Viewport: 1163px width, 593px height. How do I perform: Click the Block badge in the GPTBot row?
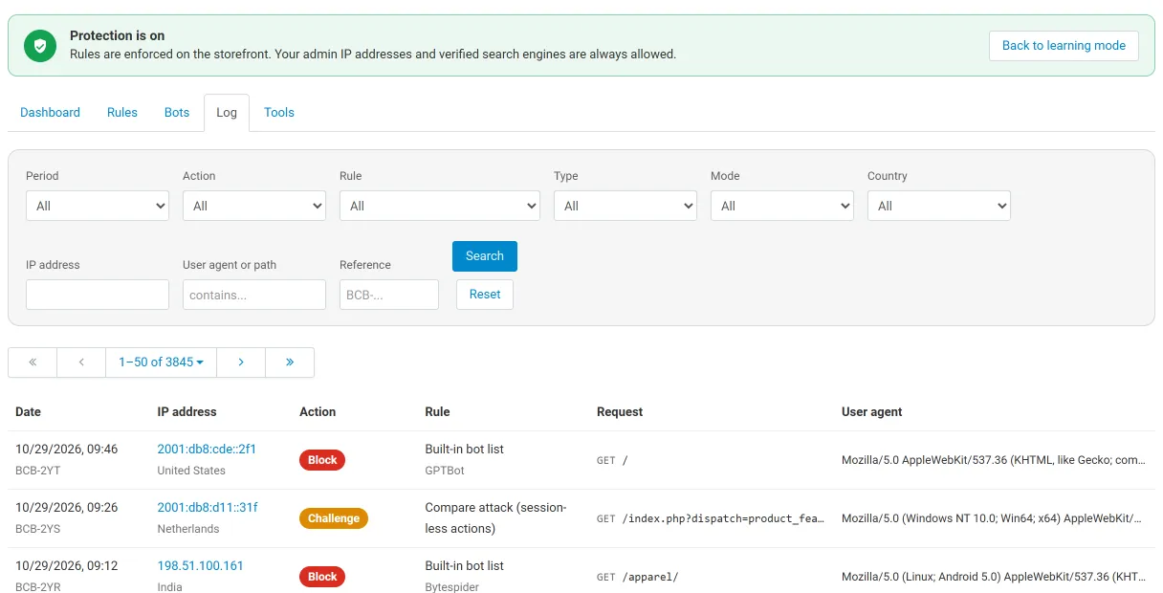point(322,460)
